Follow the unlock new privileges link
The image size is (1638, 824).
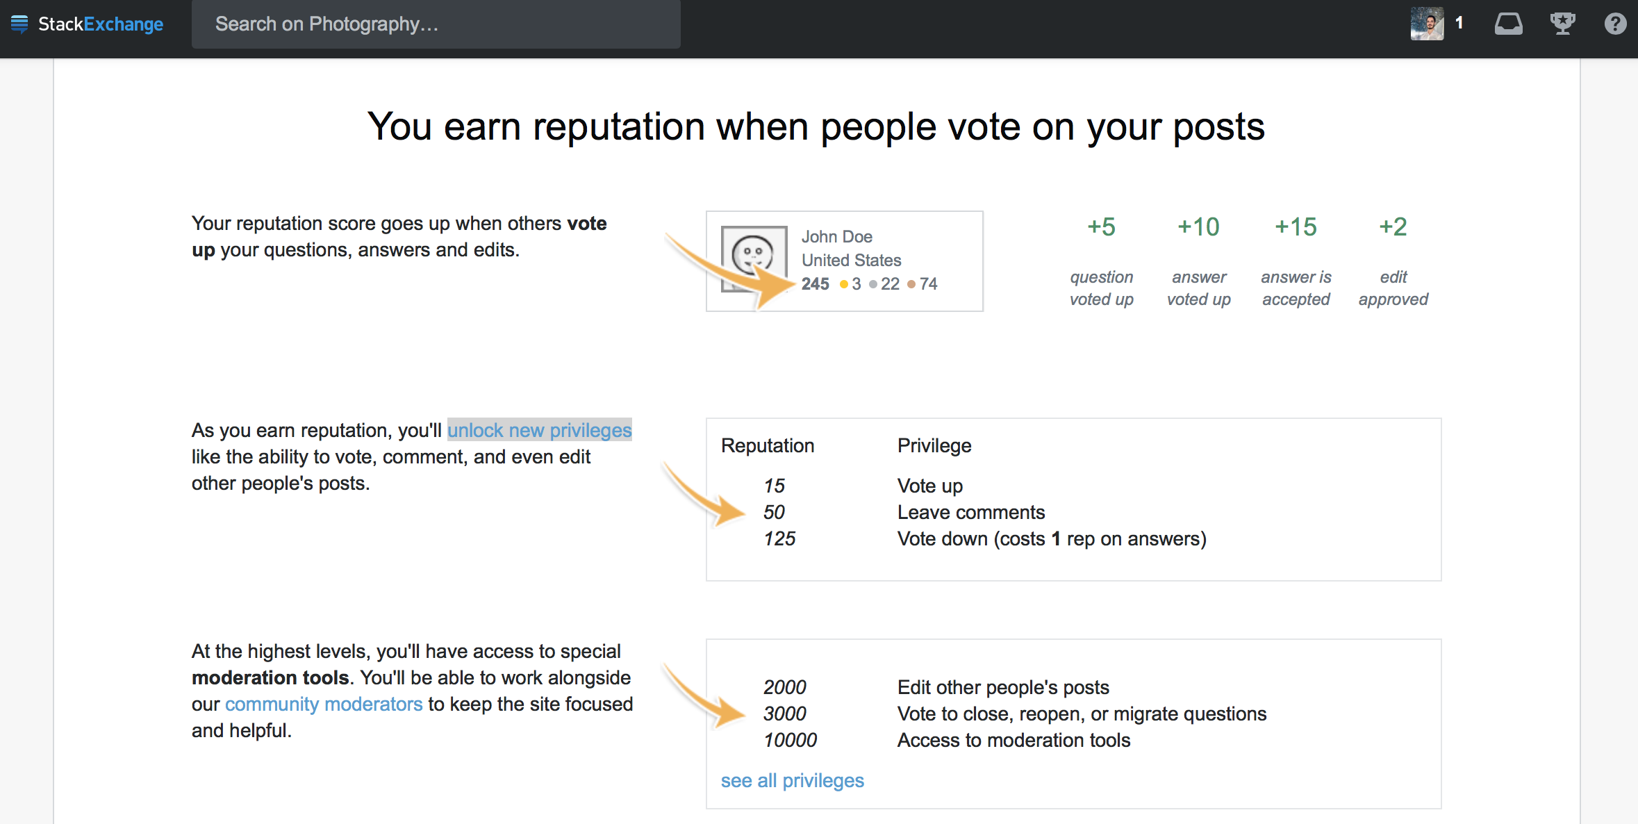click(x=539, y=430)
